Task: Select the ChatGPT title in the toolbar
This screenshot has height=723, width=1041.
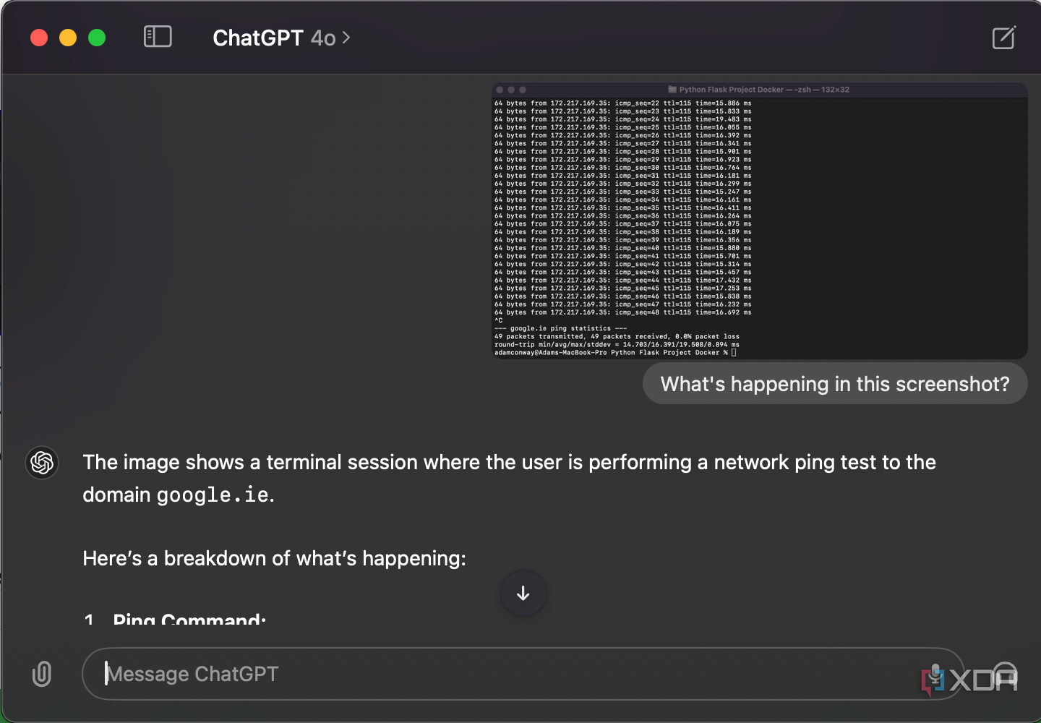Action: pyautogui.click(x=259, y=38)
